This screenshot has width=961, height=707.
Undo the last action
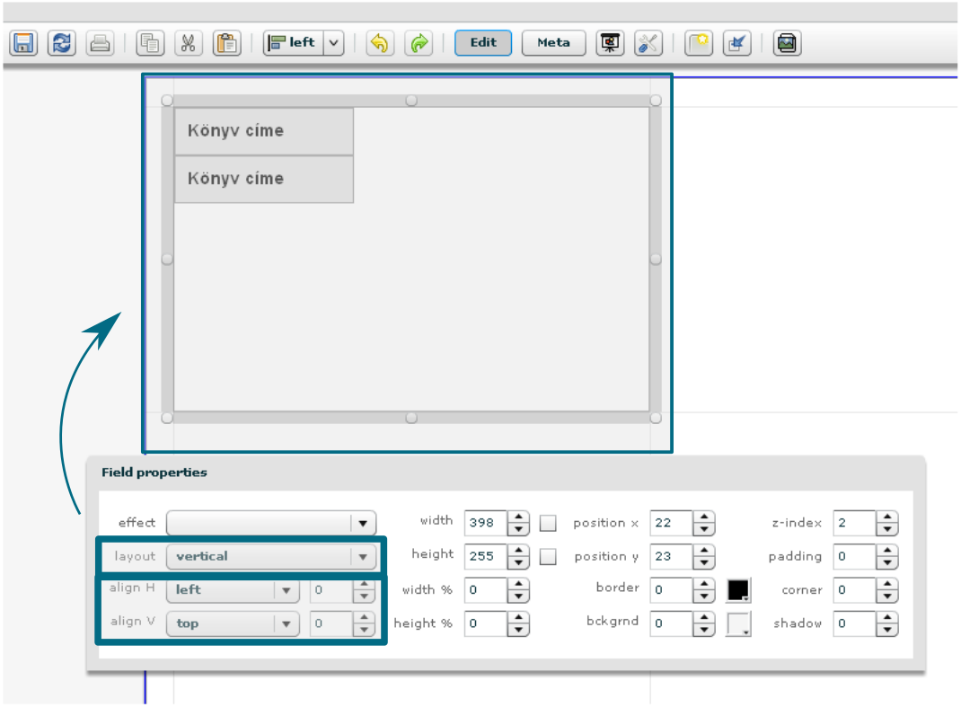pos(380,43)
